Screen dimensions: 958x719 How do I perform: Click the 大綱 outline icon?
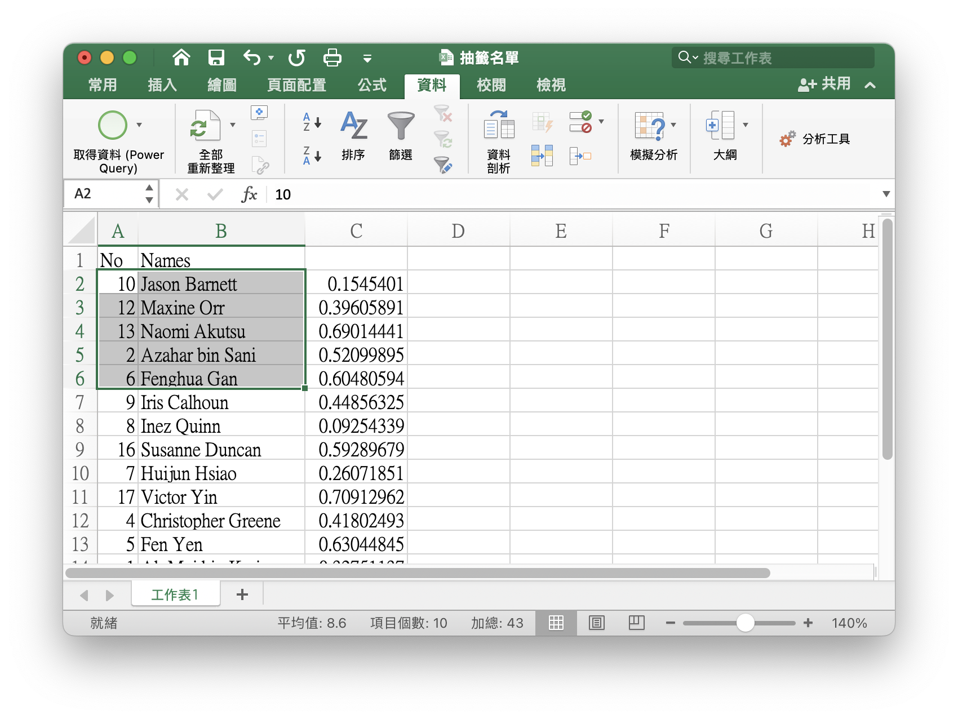pyautogui.click(x=721, y=125)
